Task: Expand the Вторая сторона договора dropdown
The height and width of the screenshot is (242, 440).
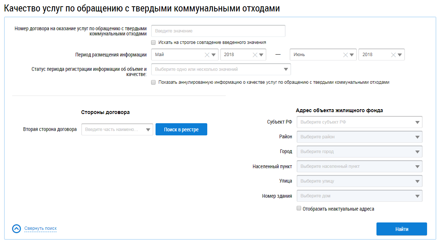Action: [x=148, y=129]
